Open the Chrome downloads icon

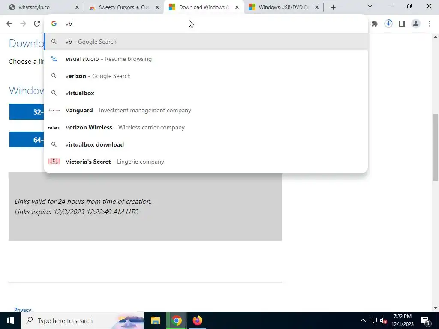tap(388, 24)
